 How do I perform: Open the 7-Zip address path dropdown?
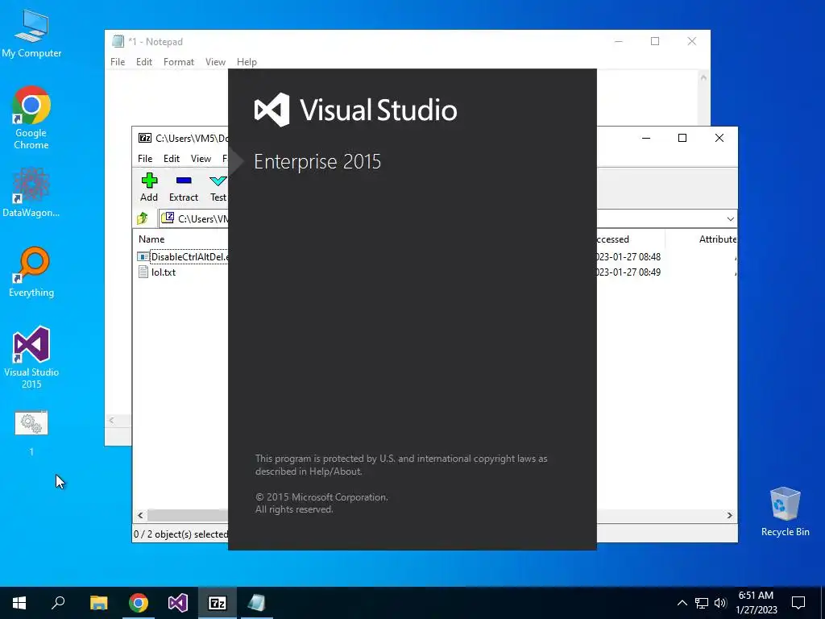point(730,219)
